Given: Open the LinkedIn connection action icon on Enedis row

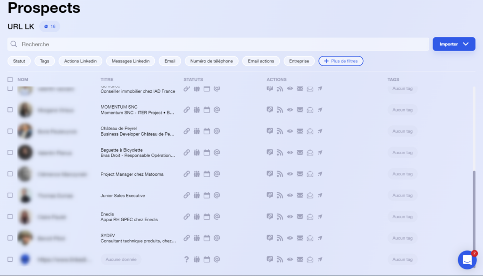Looking at the screenshot, I should click(270, 216).
